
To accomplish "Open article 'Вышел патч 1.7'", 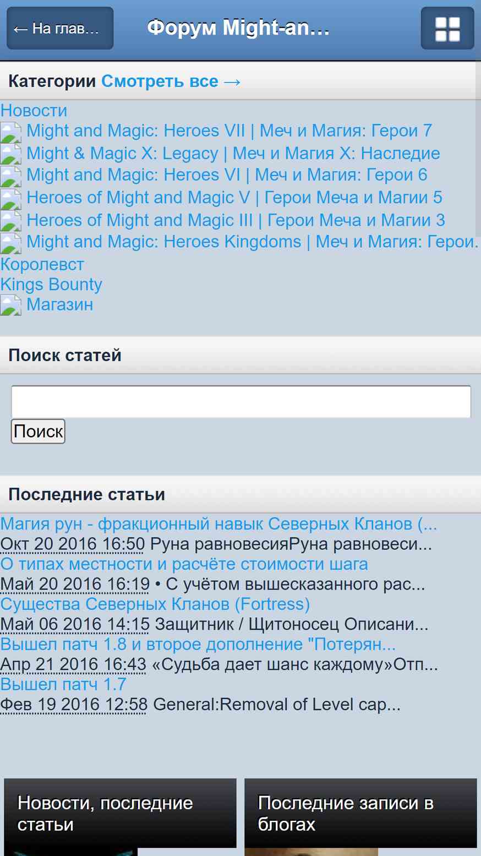I will 63,685.
